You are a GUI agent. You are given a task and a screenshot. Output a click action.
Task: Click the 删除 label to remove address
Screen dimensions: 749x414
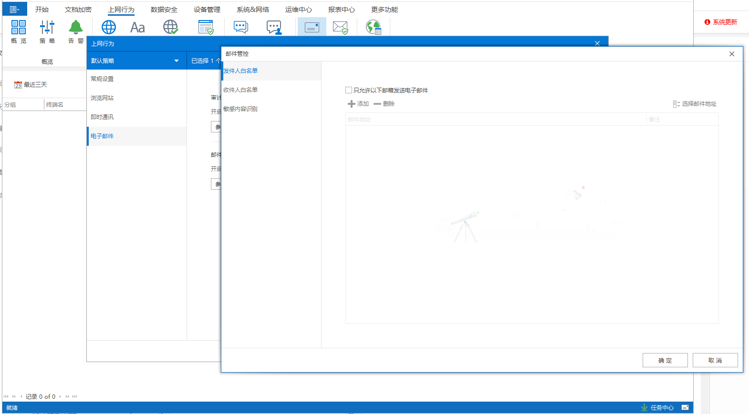click(389, 104)
